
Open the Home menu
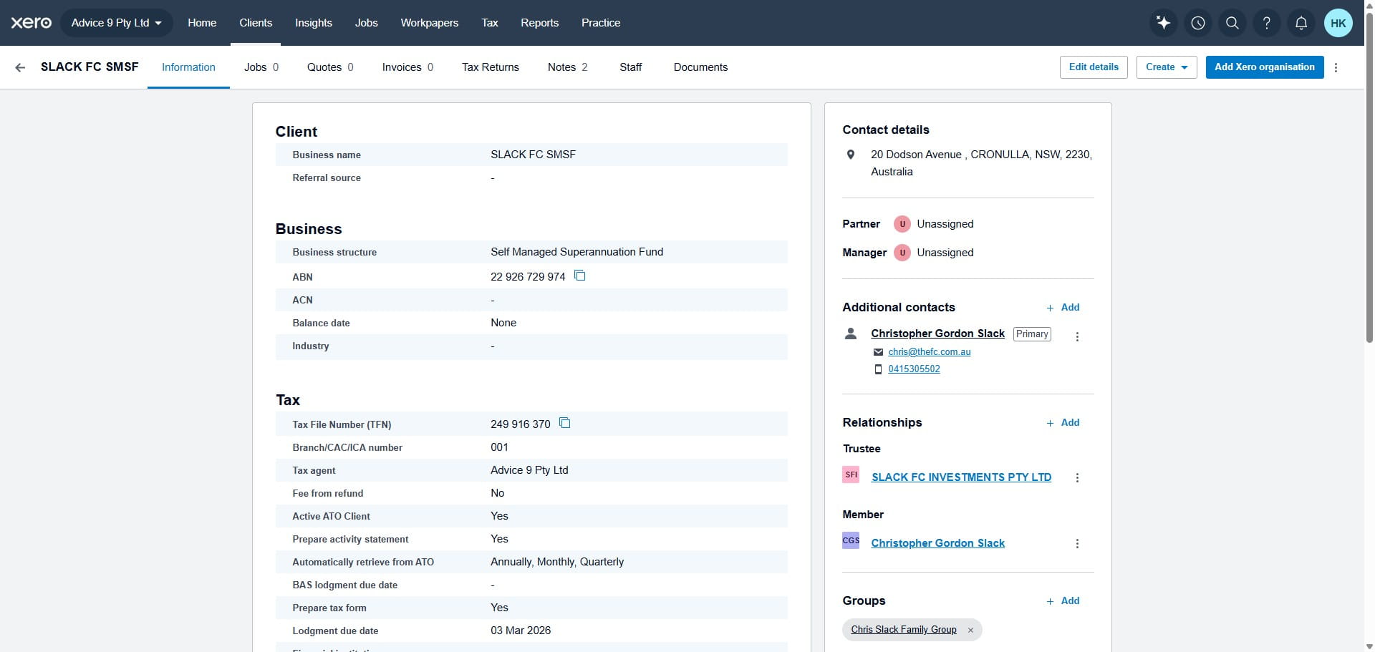[x=202, y=23]
